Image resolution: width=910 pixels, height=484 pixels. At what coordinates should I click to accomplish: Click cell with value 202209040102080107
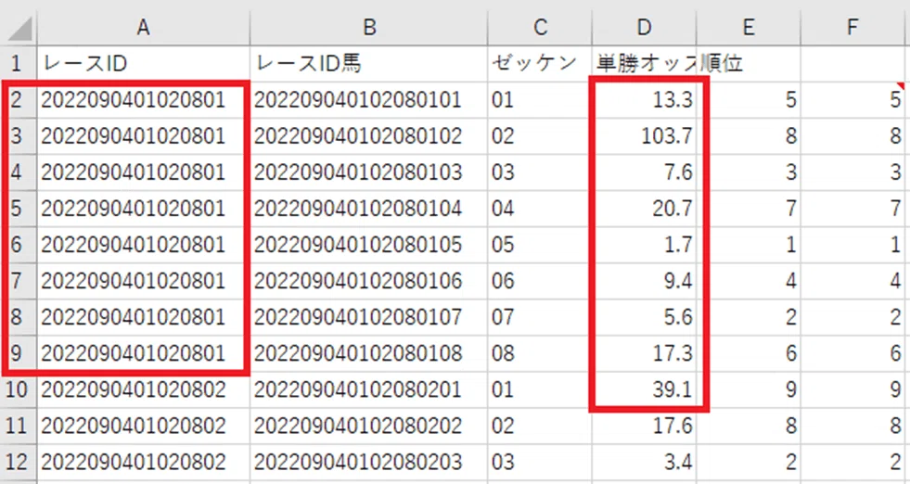(369, 317)
